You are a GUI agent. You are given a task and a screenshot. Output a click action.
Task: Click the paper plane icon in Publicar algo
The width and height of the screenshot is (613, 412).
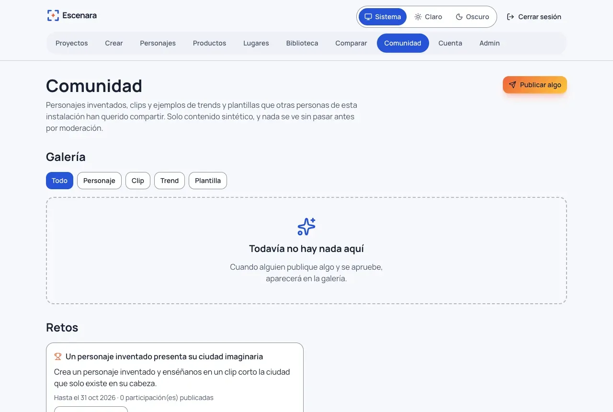(x=512, y=85)
